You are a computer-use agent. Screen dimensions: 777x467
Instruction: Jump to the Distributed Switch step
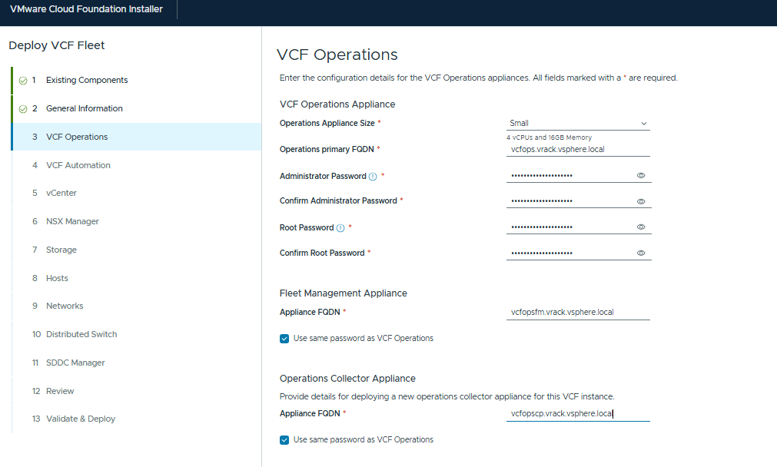[81, 334]
